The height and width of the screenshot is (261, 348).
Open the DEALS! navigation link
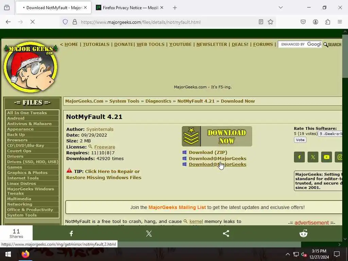(240, 45)
